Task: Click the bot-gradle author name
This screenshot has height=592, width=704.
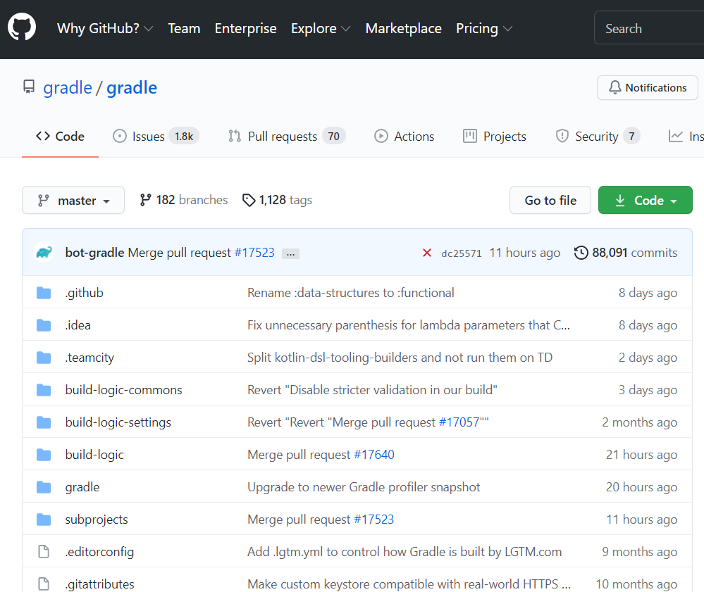Action: [x=94, y=253]
